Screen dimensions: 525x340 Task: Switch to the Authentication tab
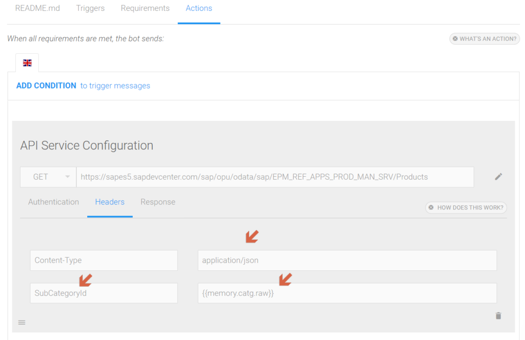(x=53, y=202)
